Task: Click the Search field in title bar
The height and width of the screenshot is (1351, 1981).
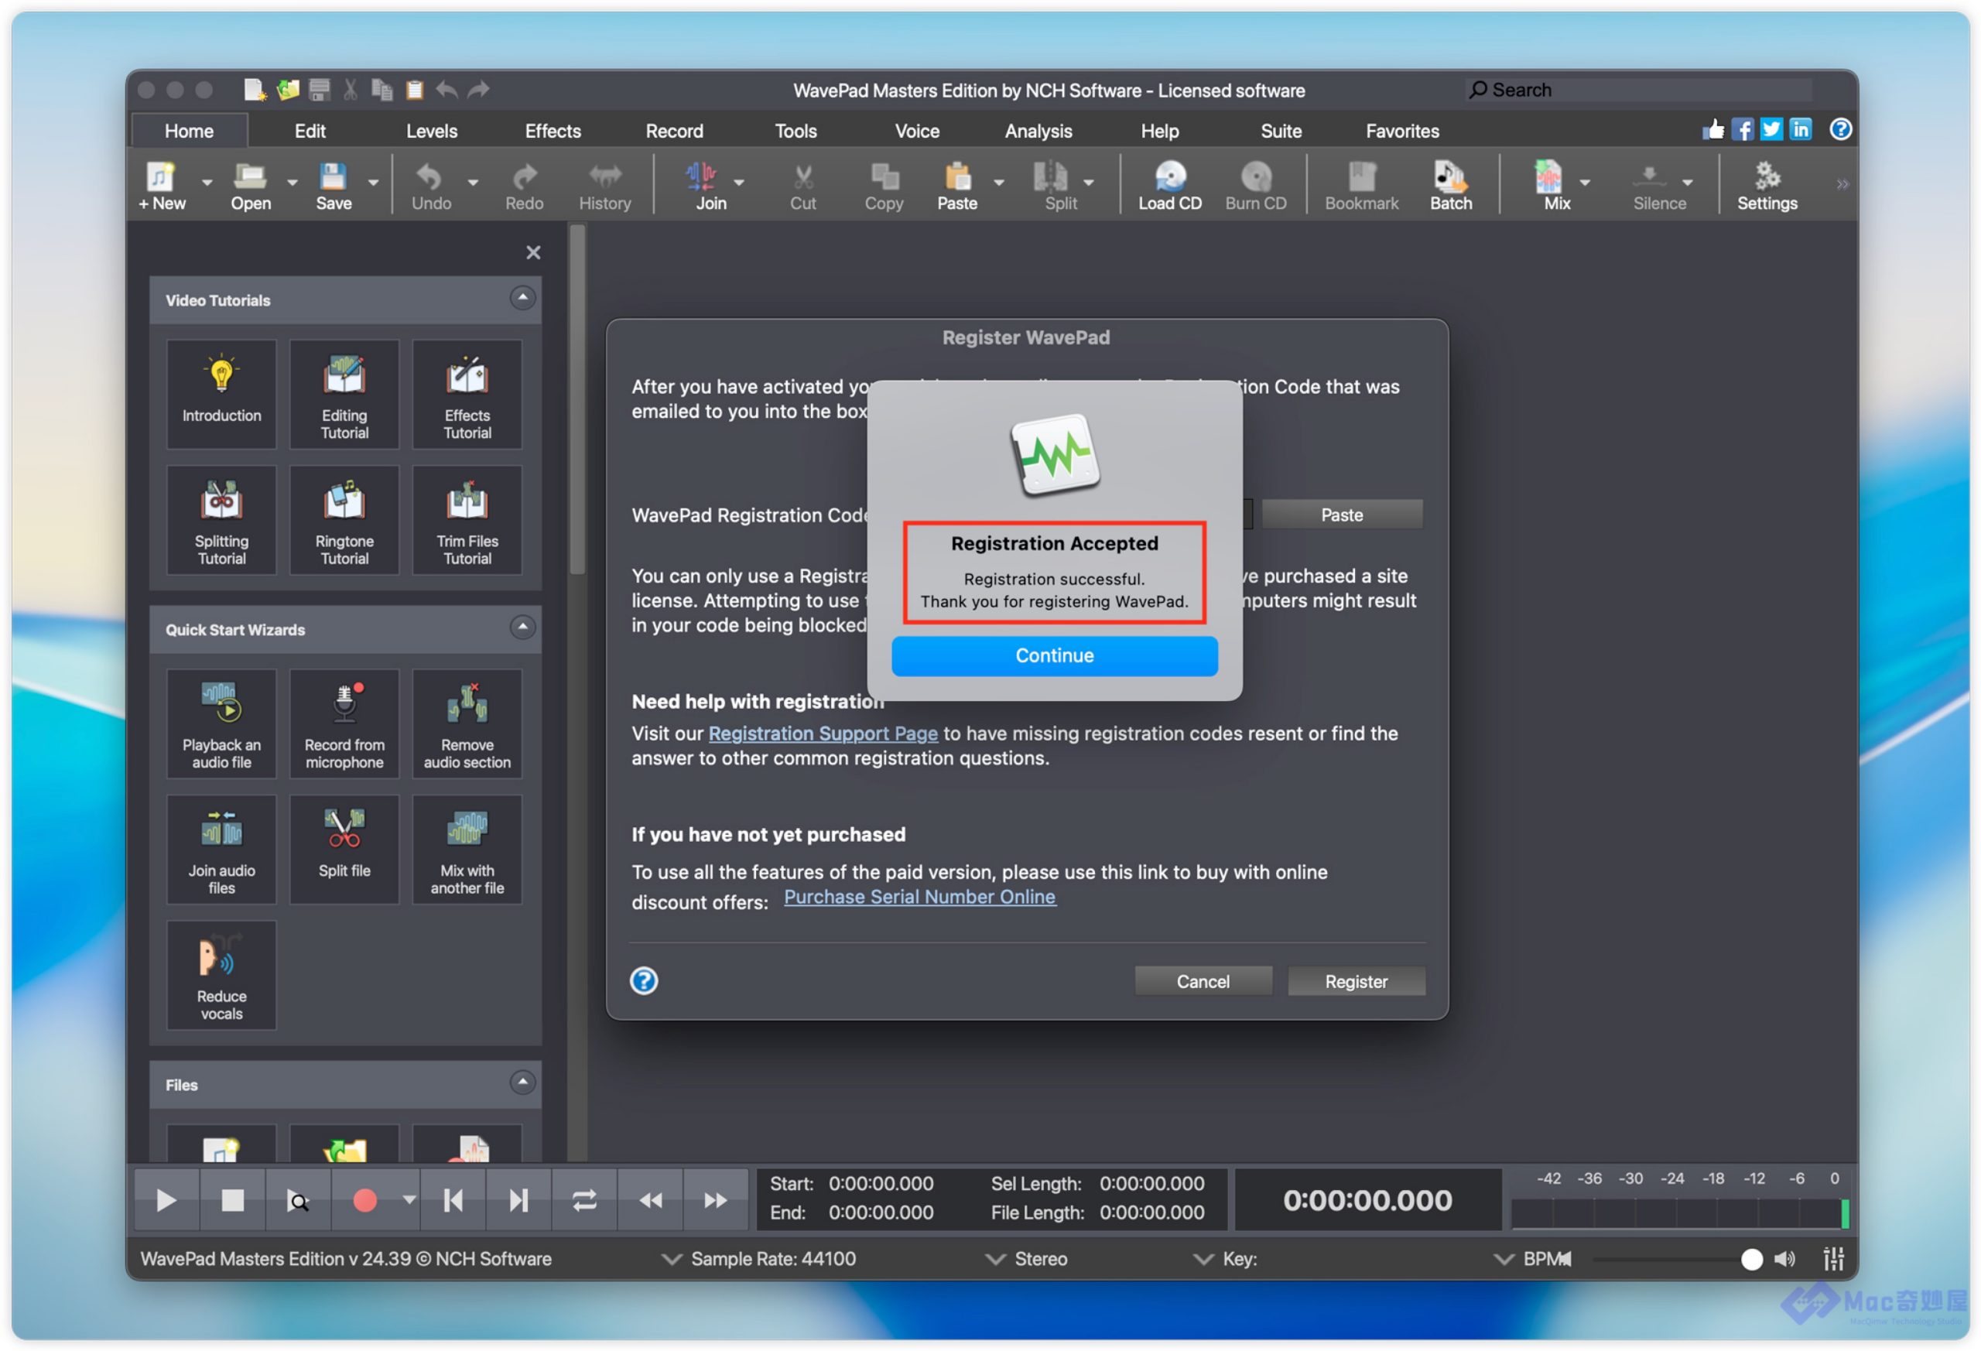Action: tap(1639, 90)
